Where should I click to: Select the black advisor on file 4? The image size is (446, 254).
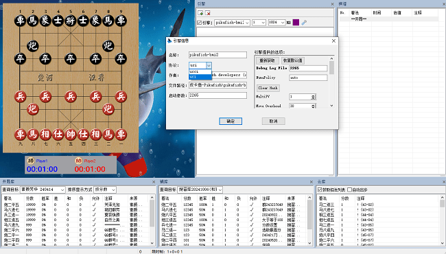tap(58, 21)
